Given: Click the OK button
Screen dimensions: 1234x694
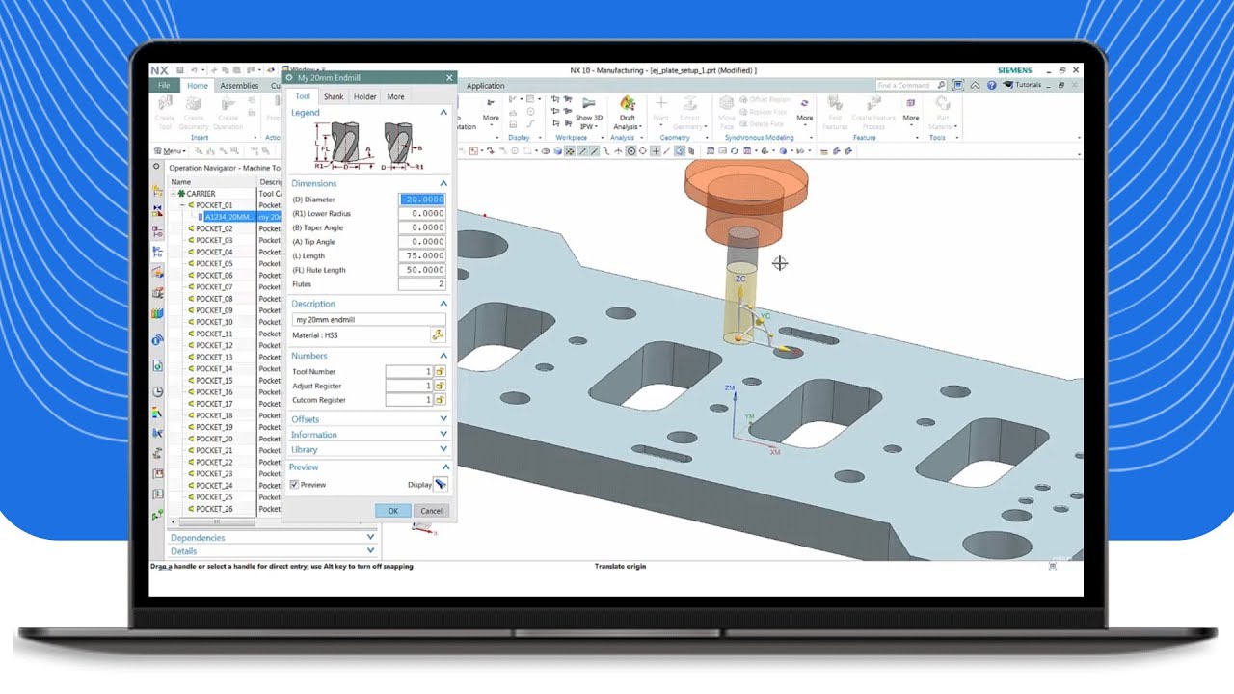Looking at the screenshot, I should tap(392, 511).
